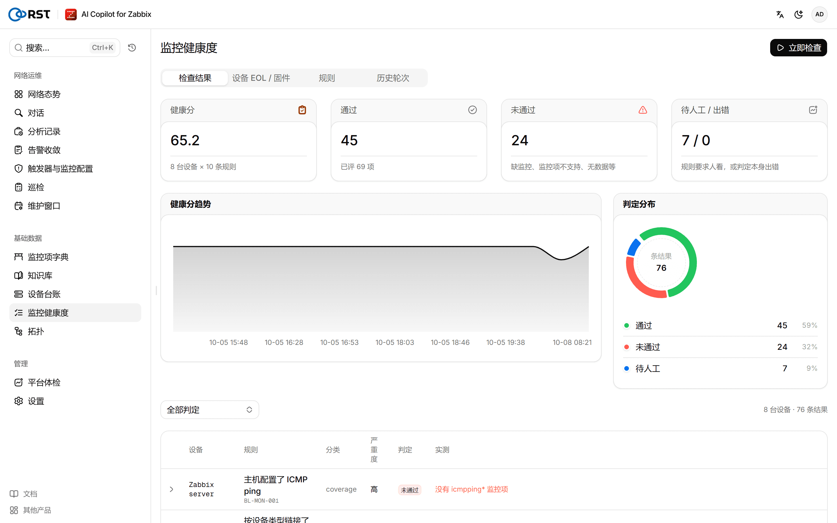Viewport: 837px width, 523px height.
Task: Click 立即检查 button
Action: [798, 47]
